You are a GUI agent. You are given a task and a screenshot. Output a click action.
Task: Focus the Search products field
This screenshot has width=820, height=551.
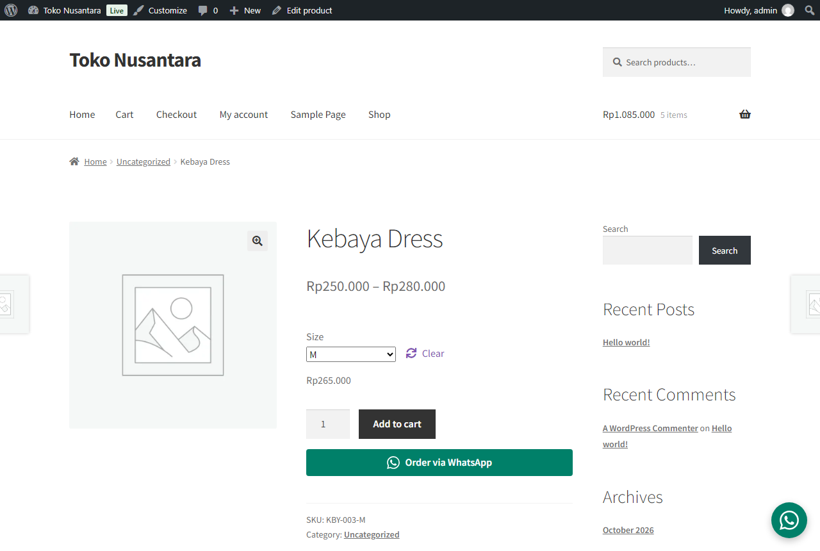pos(676,62)
